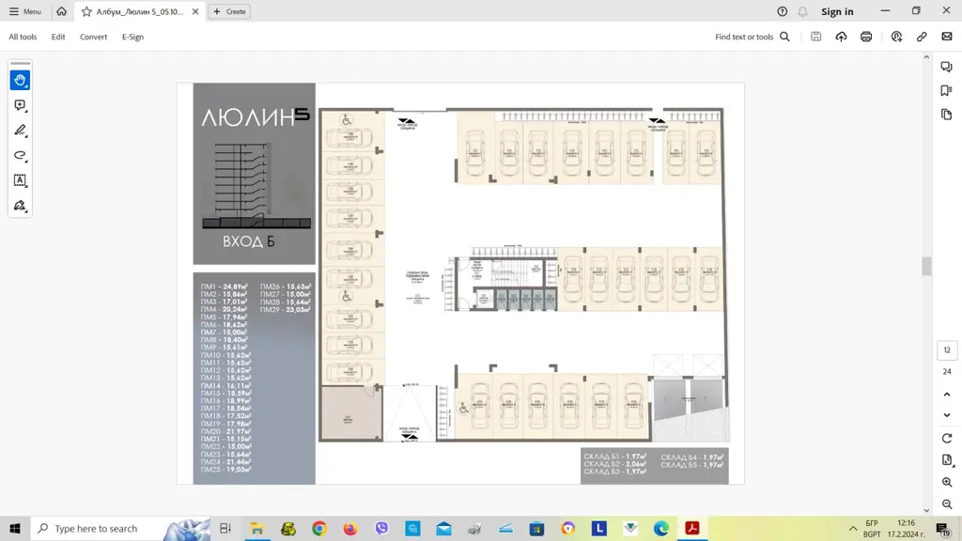Expand the page display options button

coord(947,460)
